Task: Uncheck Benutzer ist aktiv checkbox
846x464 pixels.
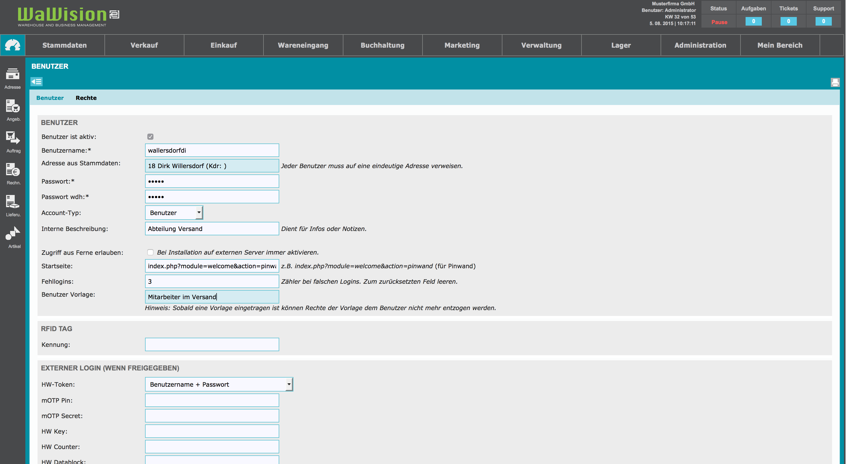Action: (x=150, y=137)
